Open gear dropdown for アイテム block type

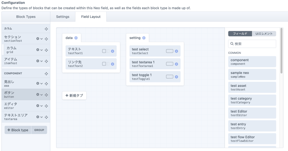coord(39,61)
